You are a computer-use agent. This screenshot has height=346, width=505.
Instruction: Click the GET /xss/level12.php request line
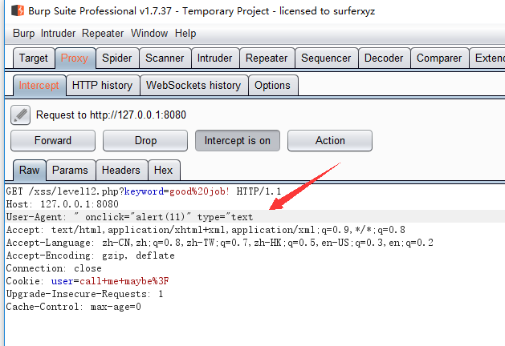coord(144,191)
